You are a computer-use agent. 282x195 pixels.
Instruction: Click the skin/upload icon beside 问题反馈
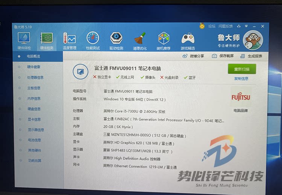tap(239, 26)
